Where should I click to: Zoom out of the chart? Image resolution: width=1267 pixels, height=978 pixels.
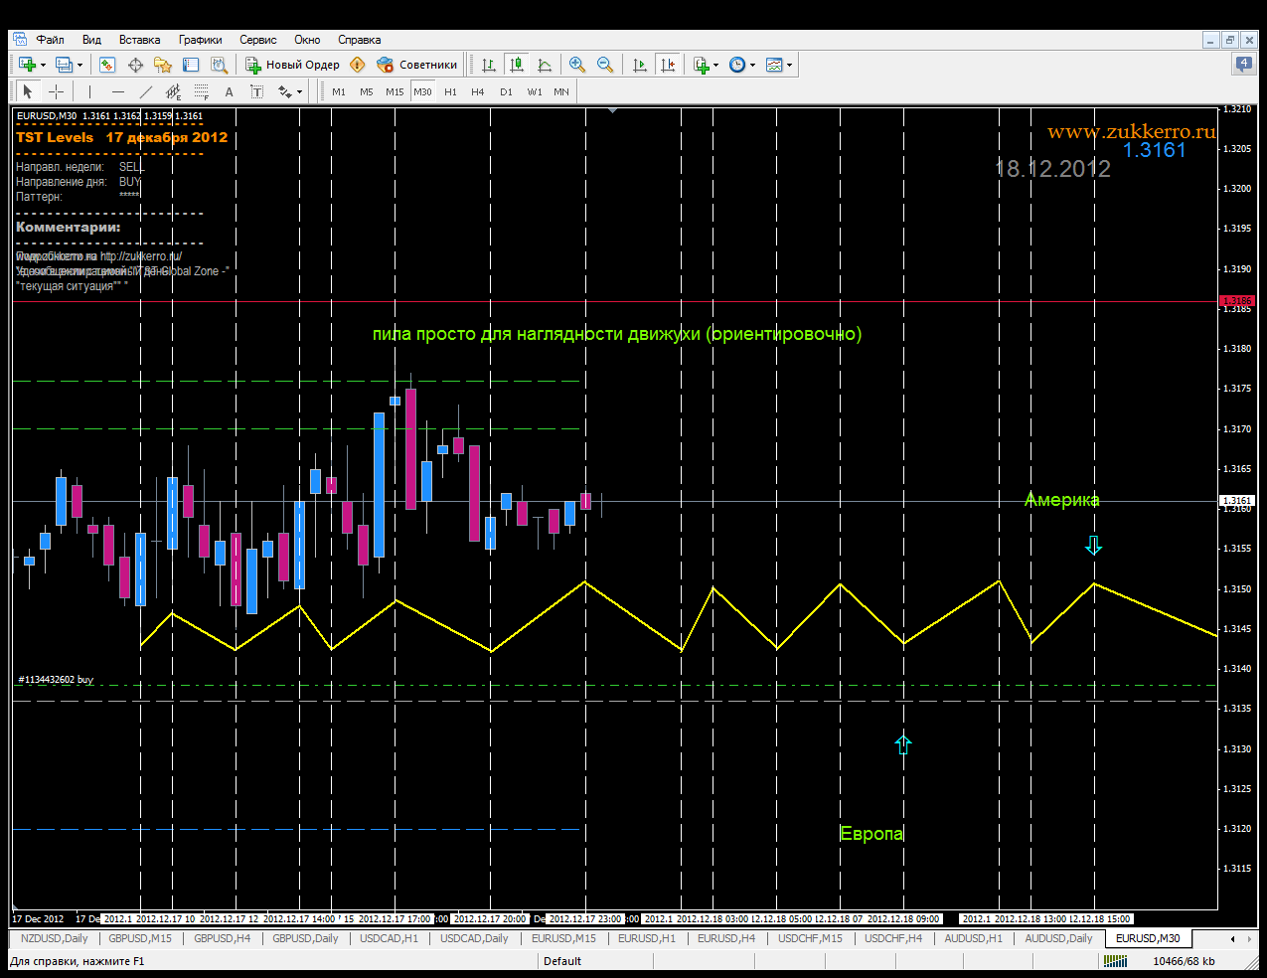pyautogui.click(x=604, y=65)
